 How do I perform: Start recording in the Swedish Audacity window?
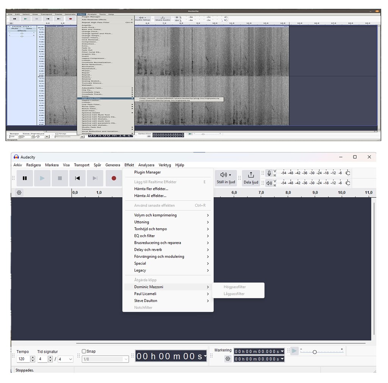coord(114,178)
